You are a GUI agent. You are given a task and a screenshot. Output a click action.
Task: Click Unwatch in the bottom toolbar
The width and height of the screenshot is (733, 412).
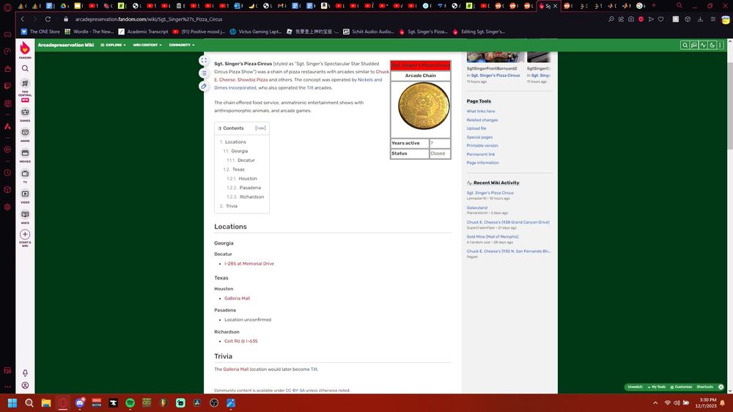(635, 387)
